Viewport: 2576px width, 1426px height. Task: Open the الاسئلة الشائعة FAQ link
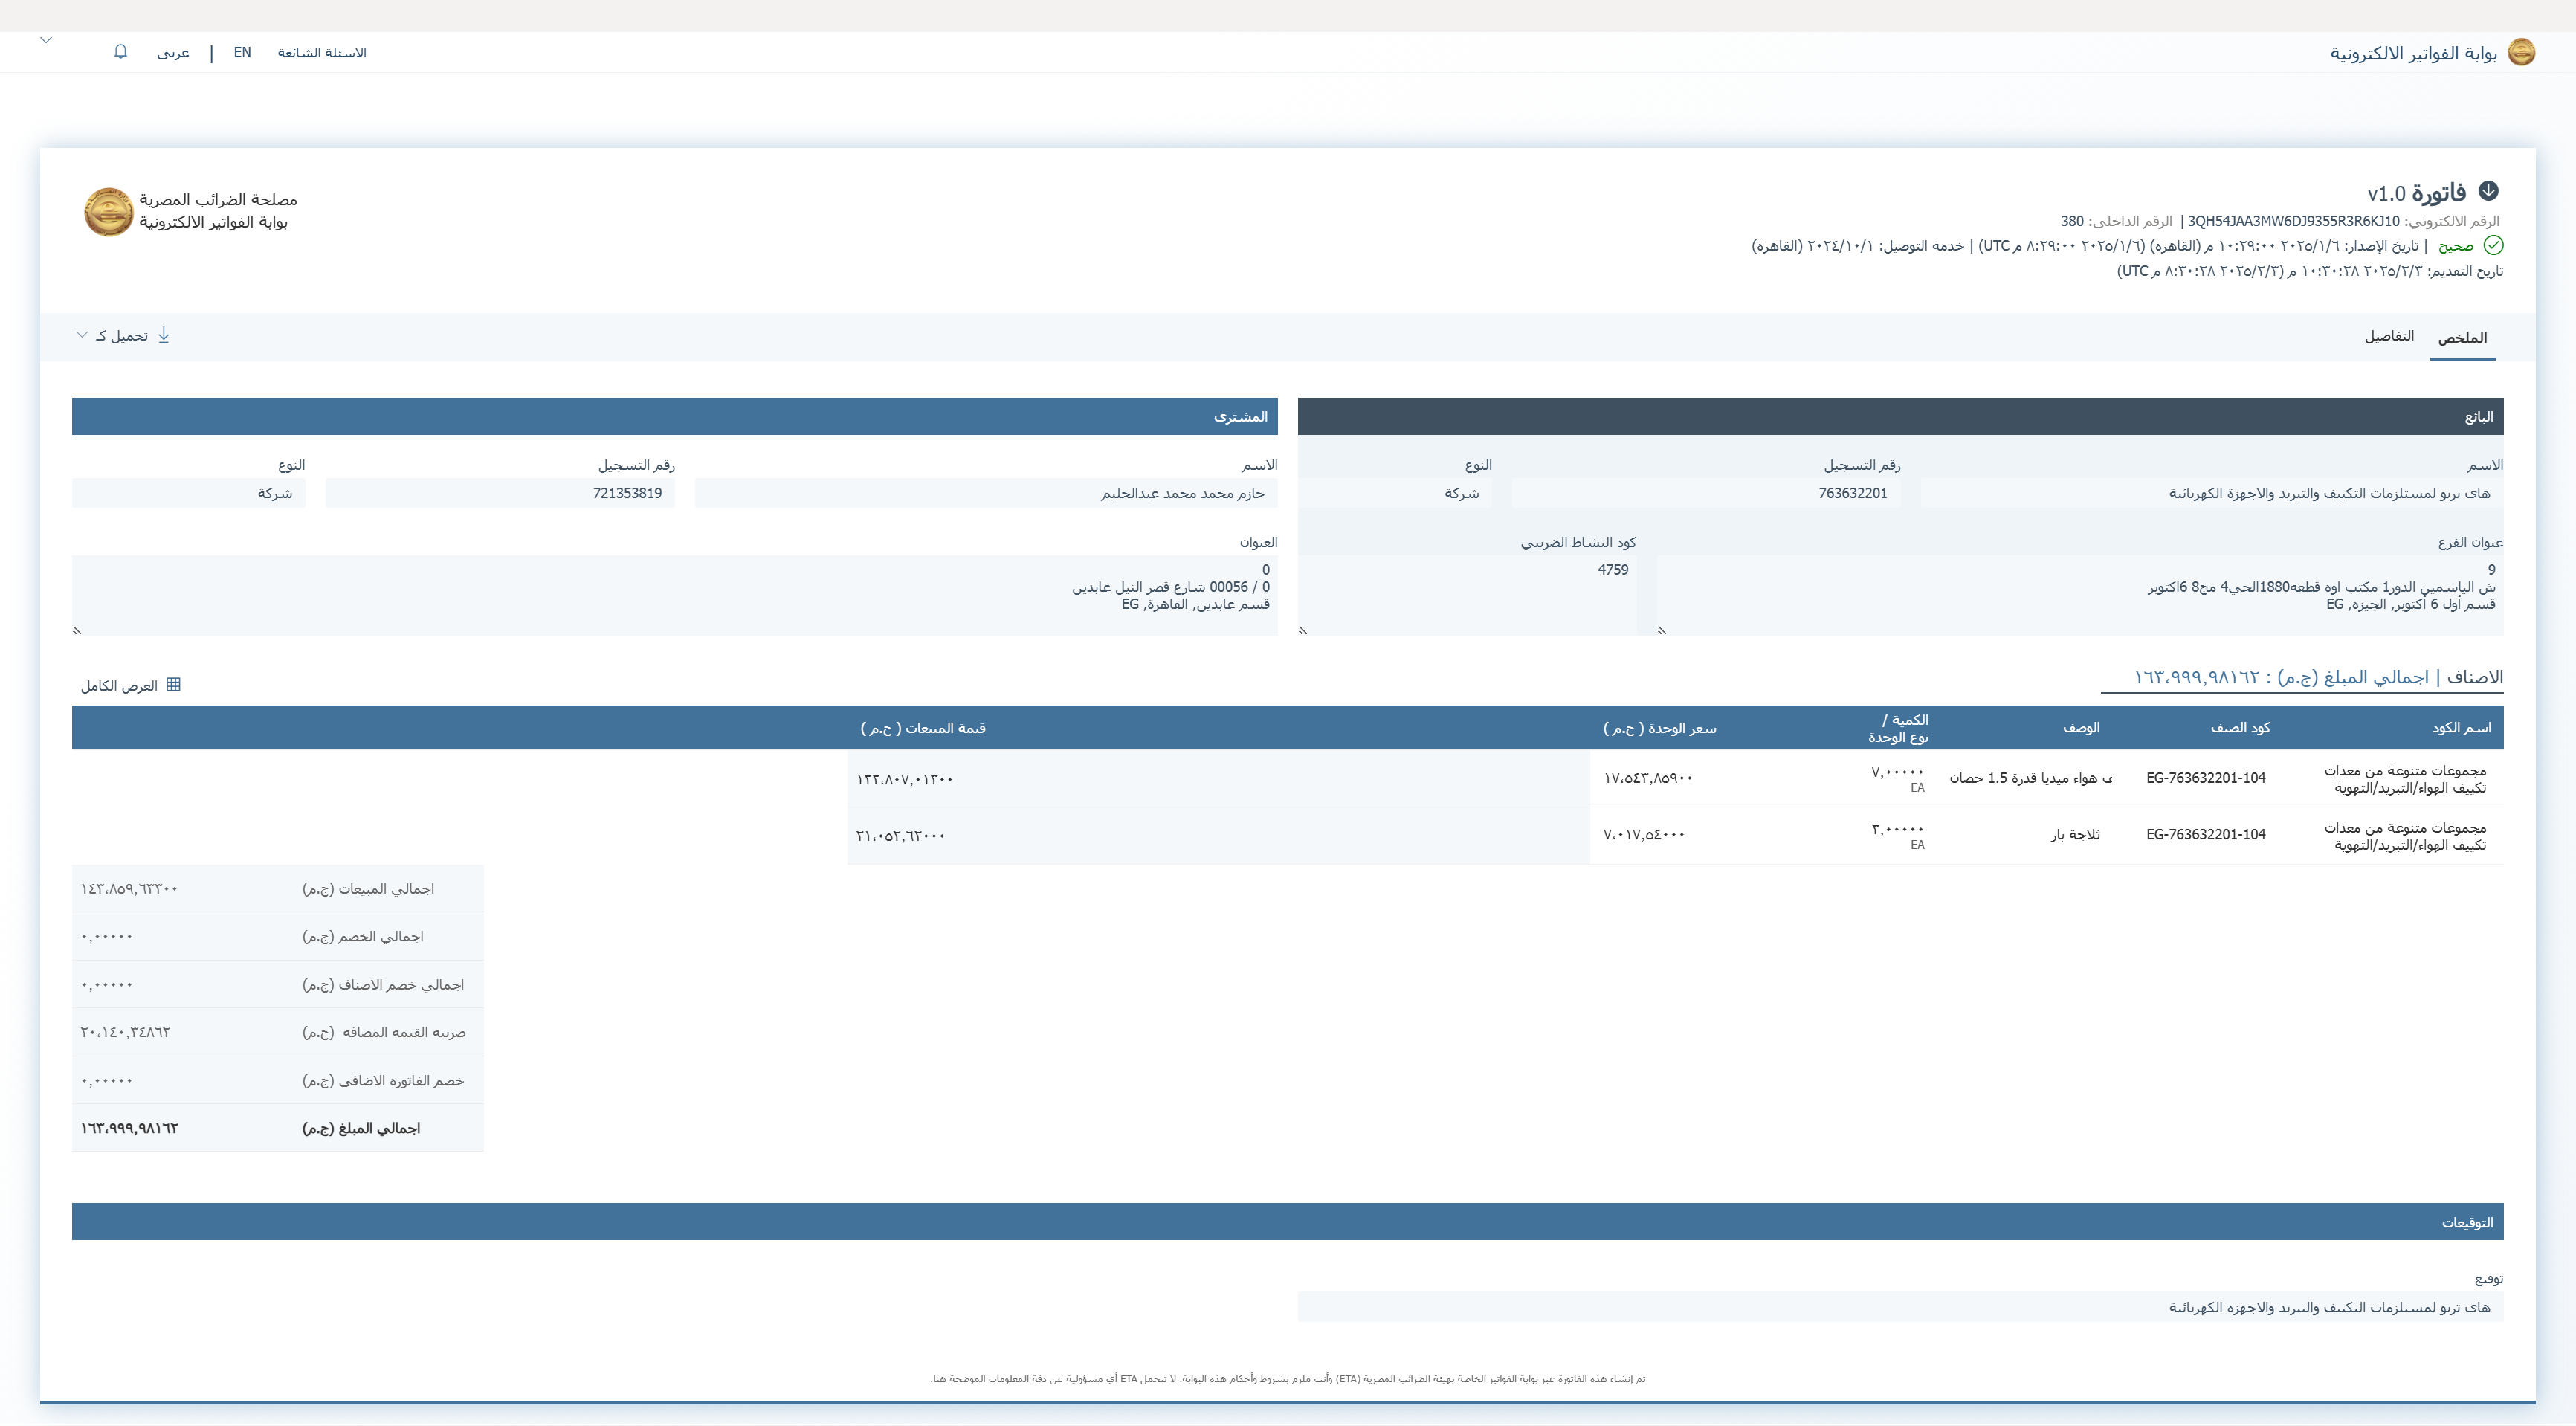(x=322, y=53)
